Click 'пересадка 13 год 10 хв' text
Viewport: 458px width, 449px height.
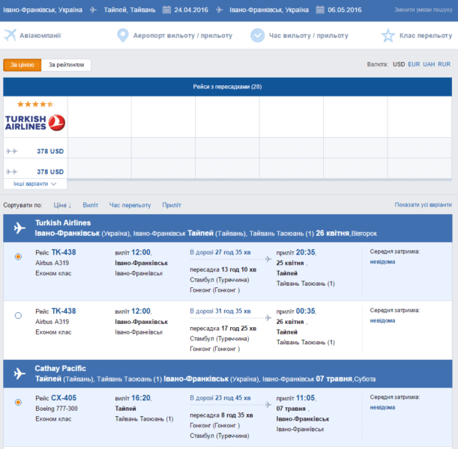click(x=223, y=269)
